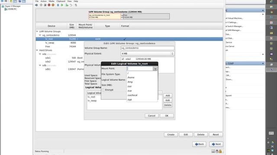Click the Chrome taskbar icon
The height and width of the screenshot is (155, 277).
pyautogui.click(x=271, y=12)
